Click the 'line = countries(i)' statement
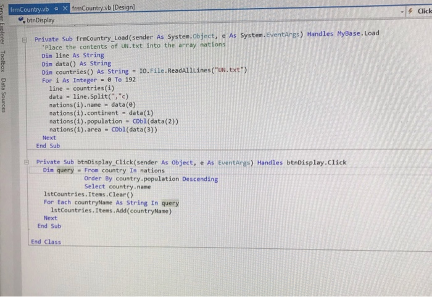 tap(81, 88)
